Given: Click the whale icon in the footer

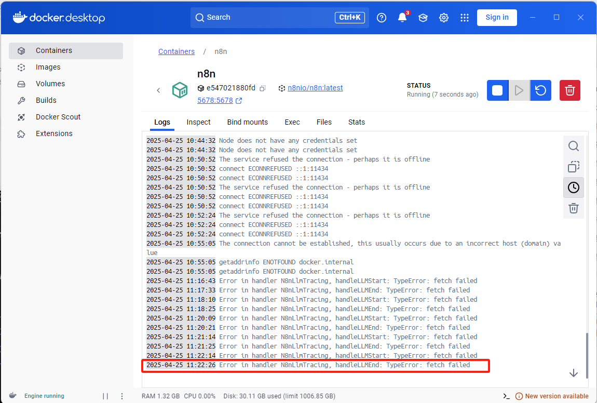Looking at the screenshot, I should (x=12, y=395).
